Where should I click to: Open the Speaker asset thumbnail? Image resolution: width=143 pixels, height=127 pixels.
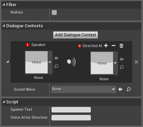(x=37, y=62)
